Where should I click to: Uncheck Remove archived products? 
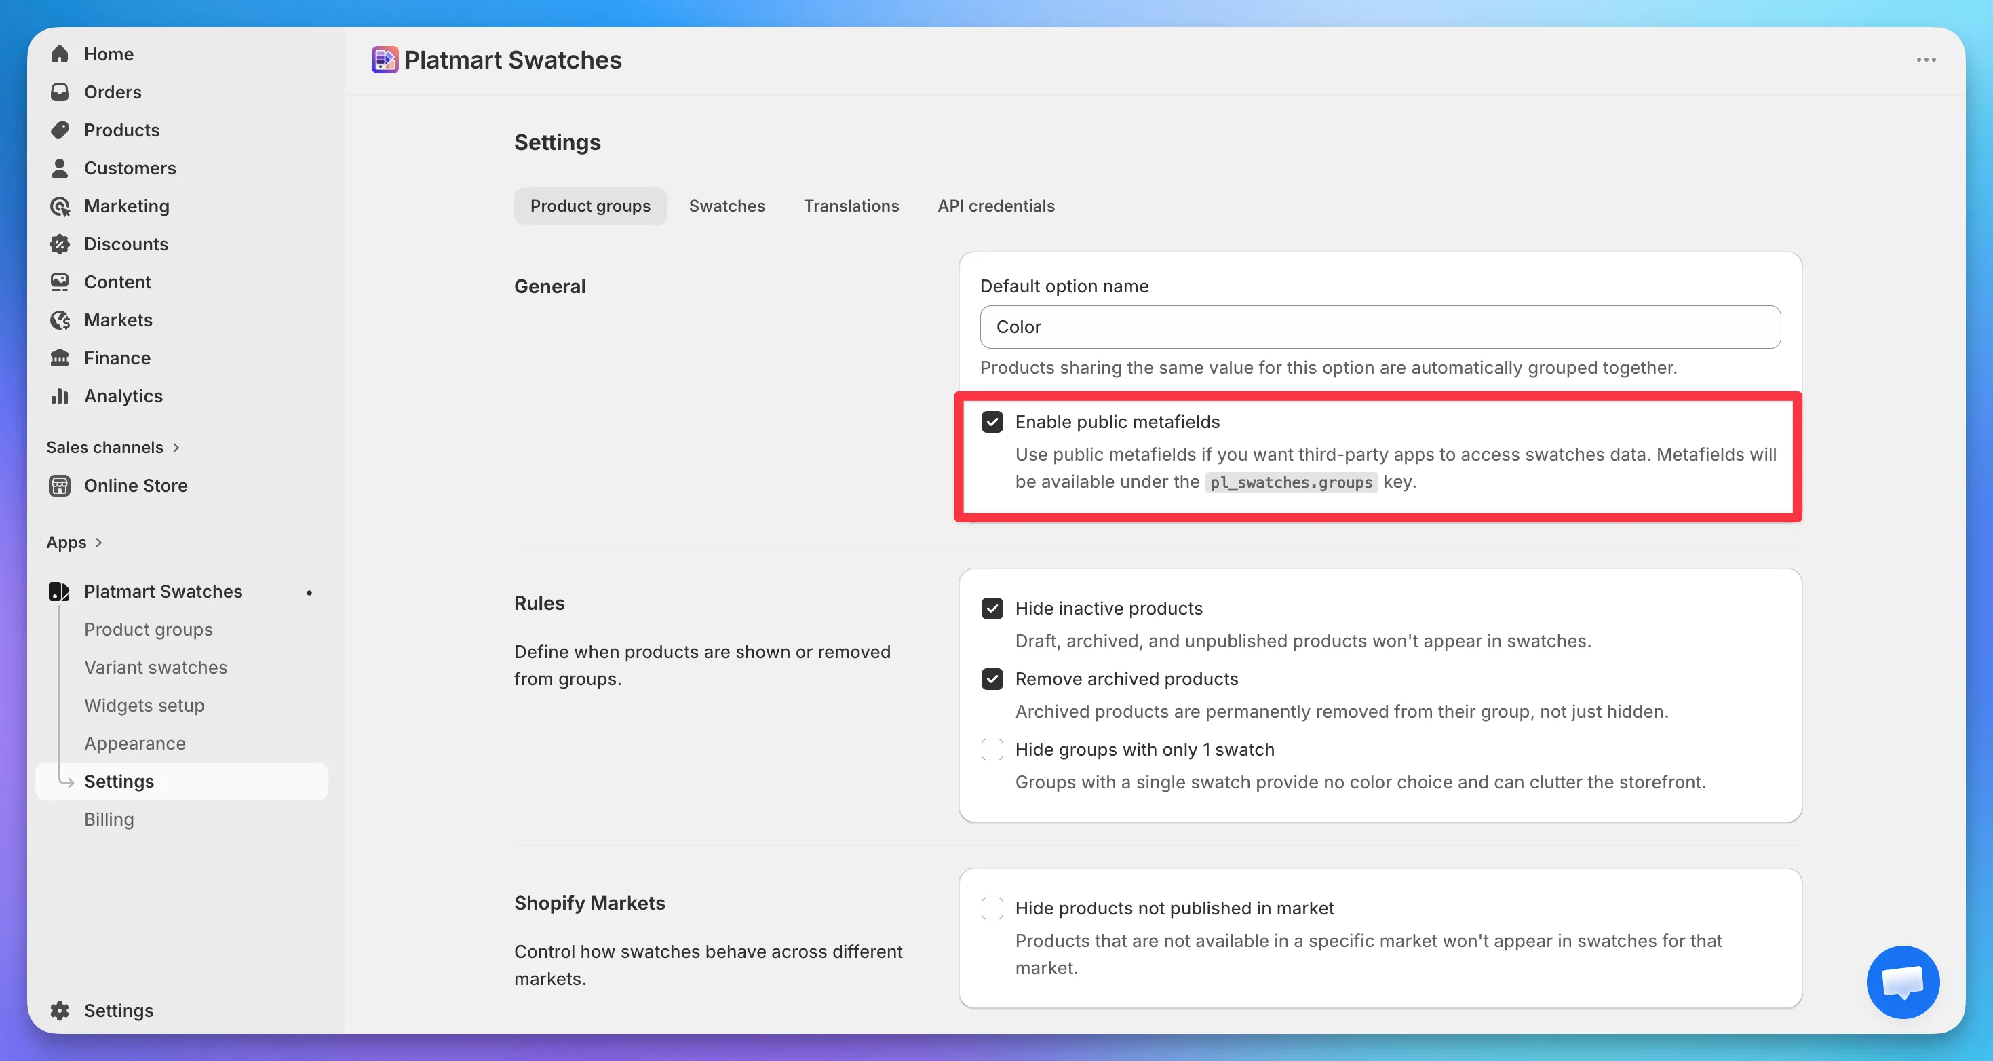[x=992, y=678]
